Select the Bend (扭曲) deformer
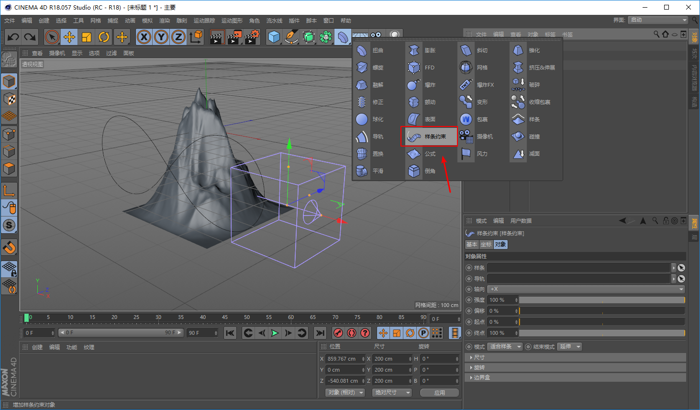Image resolution: width=700 pixels, height=410 pixels. (x=371, y=50)
